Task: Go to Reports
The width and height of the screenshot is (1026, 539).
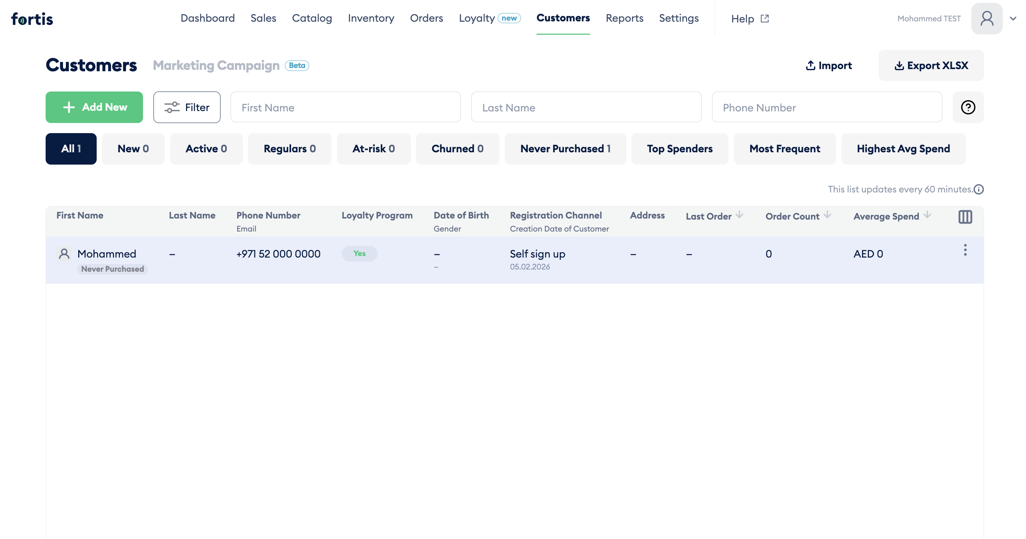Action: coord(624,18)
